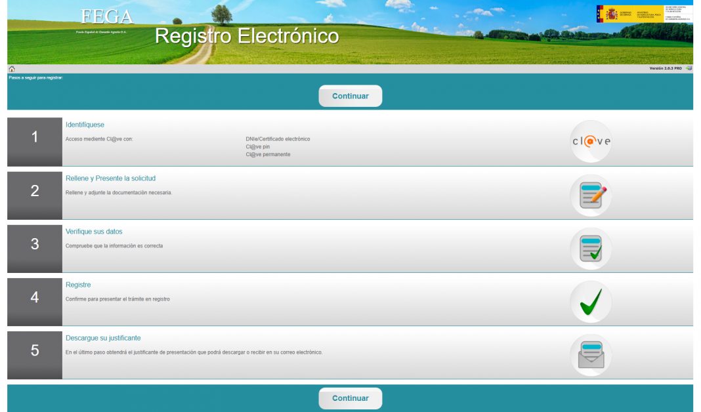The image size is (701, 412).
Task: Click the FEGA logo in the banner
Action: [106, 20]
